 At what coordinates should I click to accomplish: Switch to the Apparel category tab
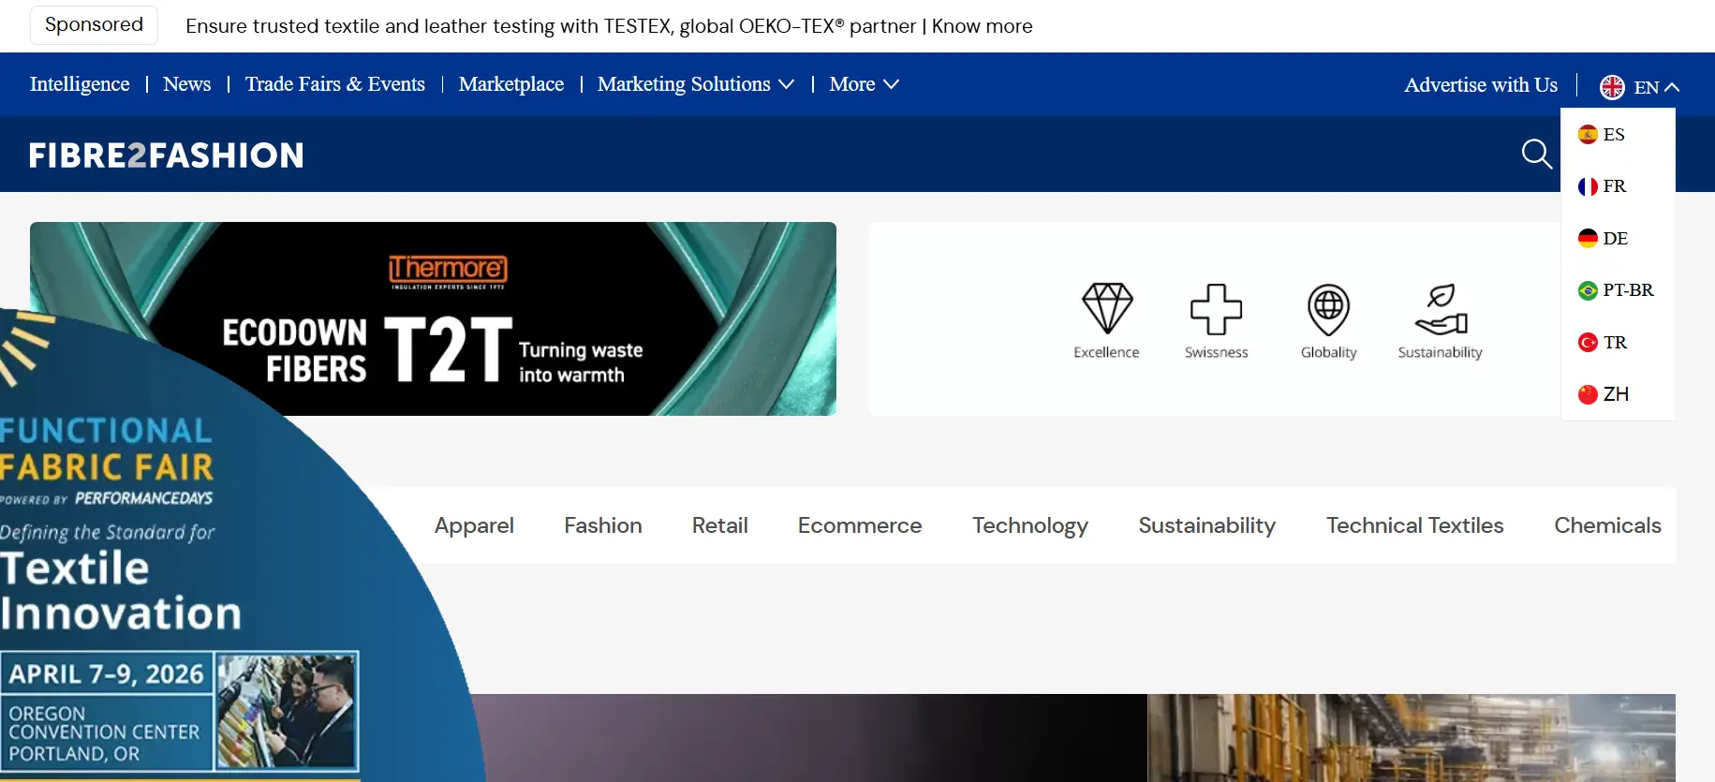pos(474,525)
